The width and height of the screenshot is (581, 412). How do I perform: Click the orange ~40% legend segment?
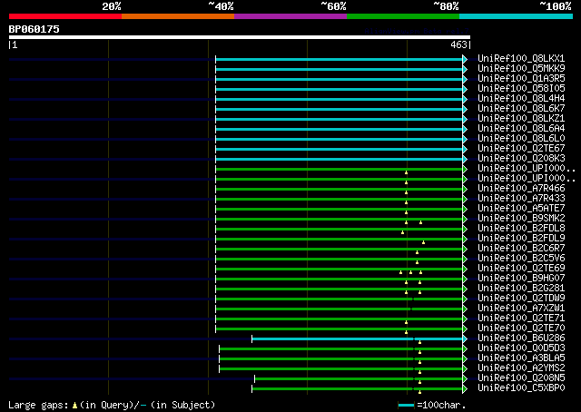tap(178, 16)
